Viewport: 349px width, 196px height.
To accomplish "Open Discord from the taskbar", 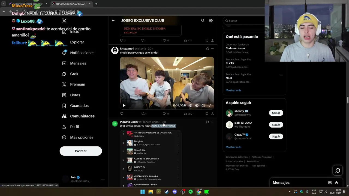I will click(174, 192).
